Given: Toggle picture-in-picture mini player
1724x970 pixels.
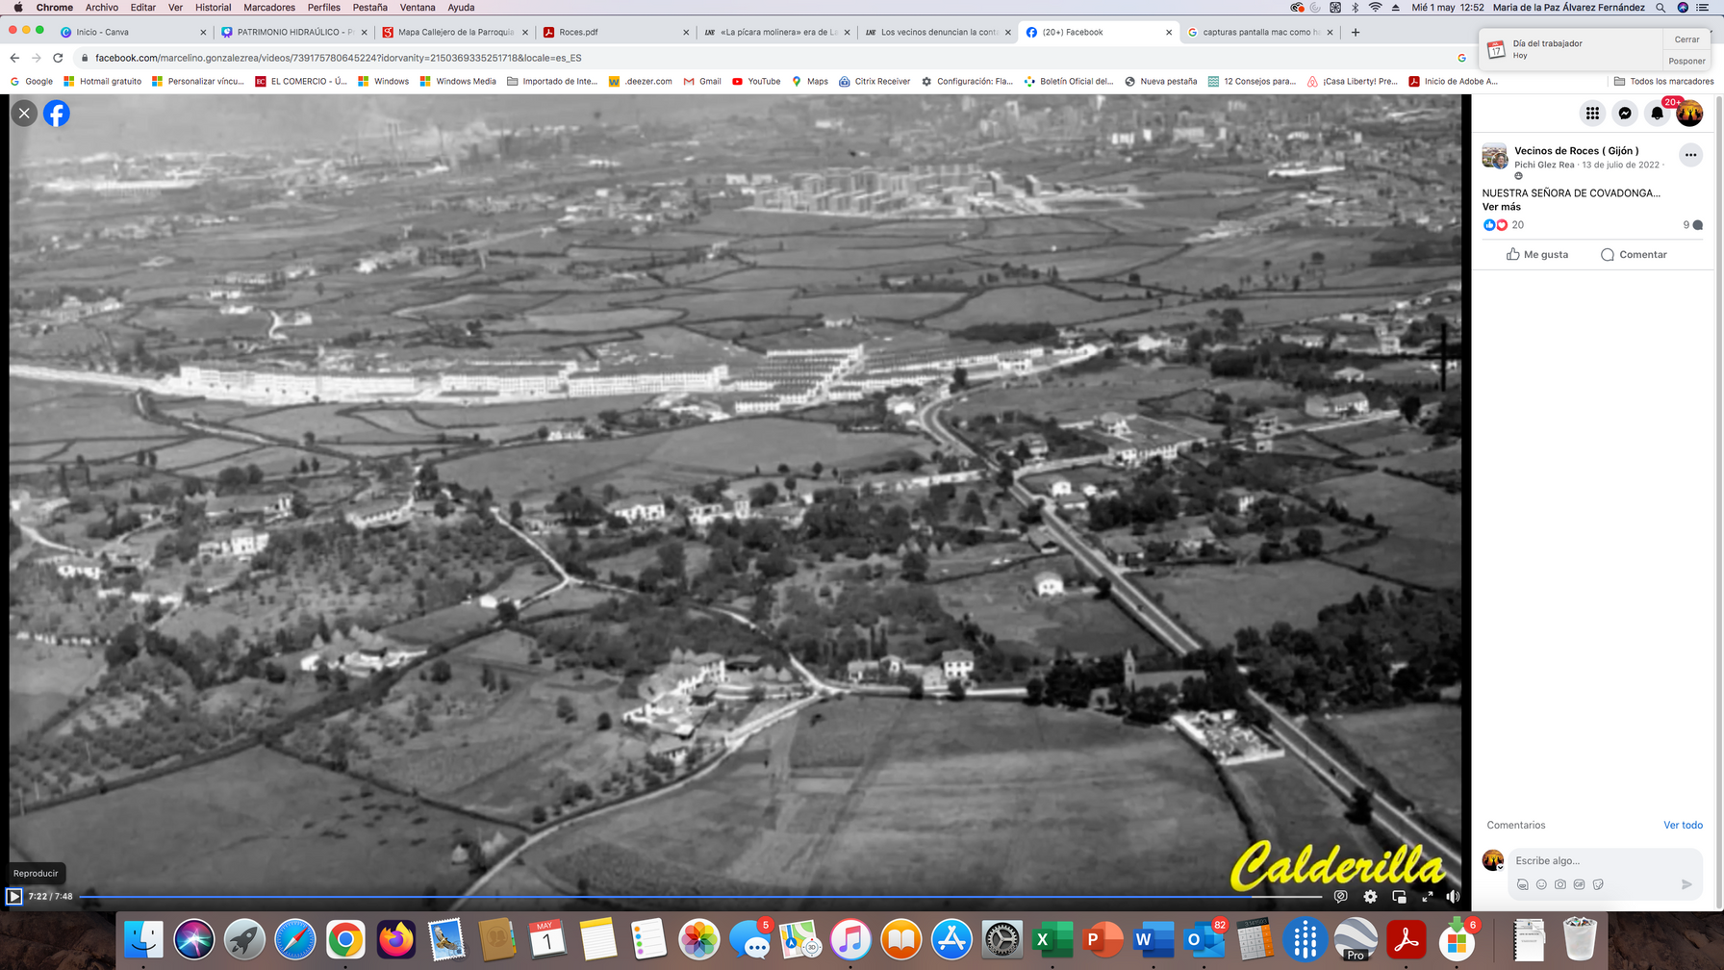Looking at the screenshot, I should click(x=1399, y=897).
